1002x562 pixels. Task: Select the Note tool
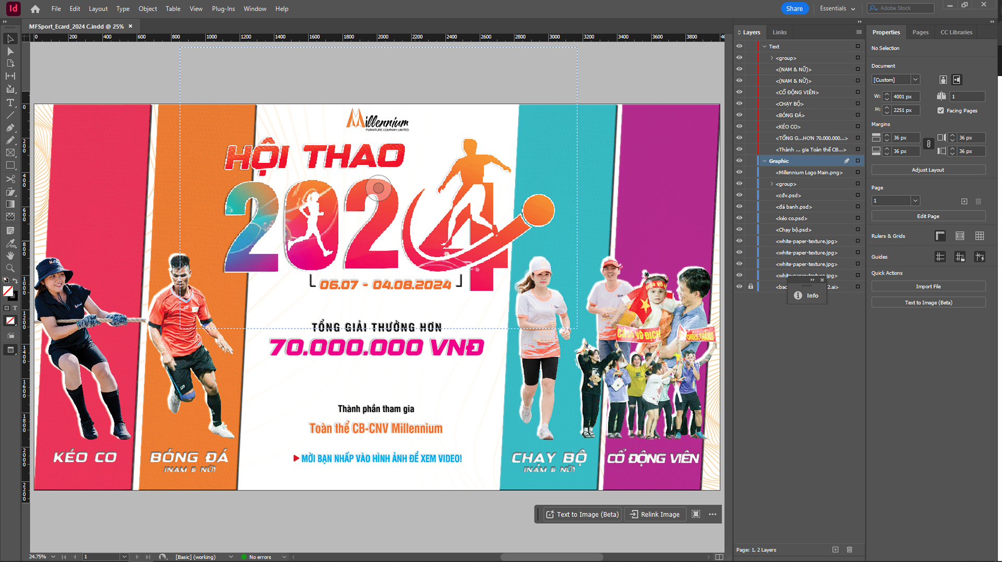[x=10, y=230]
